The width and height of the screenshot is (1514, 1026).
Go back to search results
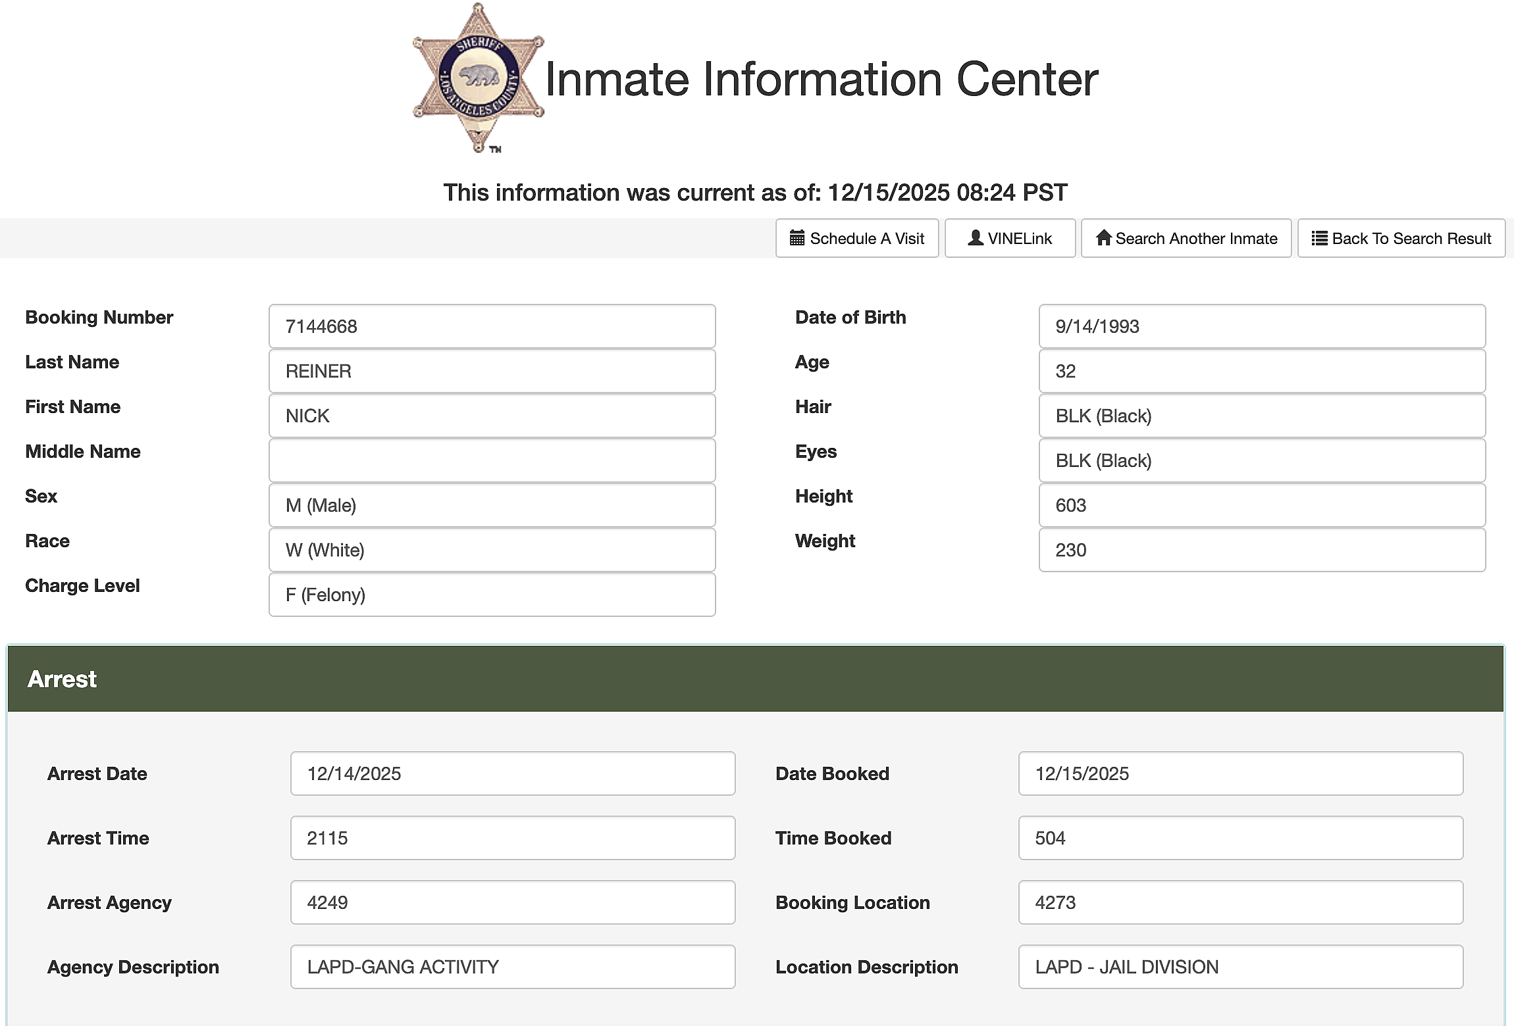pos(1400,238)
